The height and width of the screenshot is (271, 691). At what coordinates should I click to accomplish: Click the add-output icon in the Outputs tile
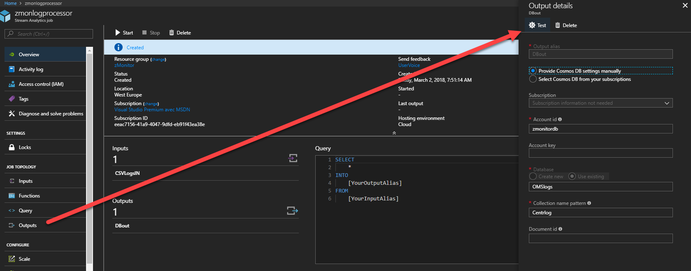click(292, 211)
